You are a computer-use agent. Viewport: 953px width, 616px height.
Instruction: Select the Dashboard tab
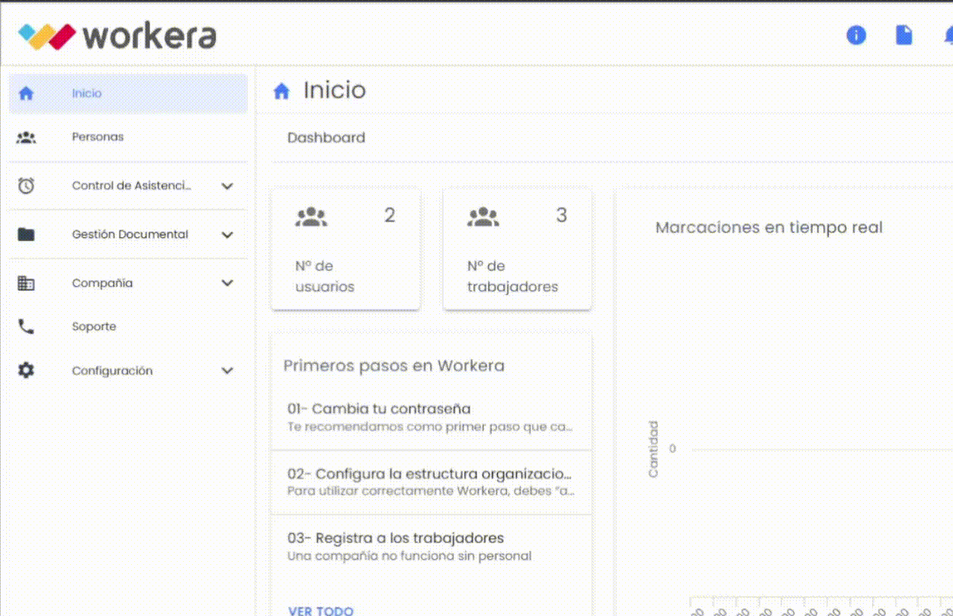click(326, 138)
